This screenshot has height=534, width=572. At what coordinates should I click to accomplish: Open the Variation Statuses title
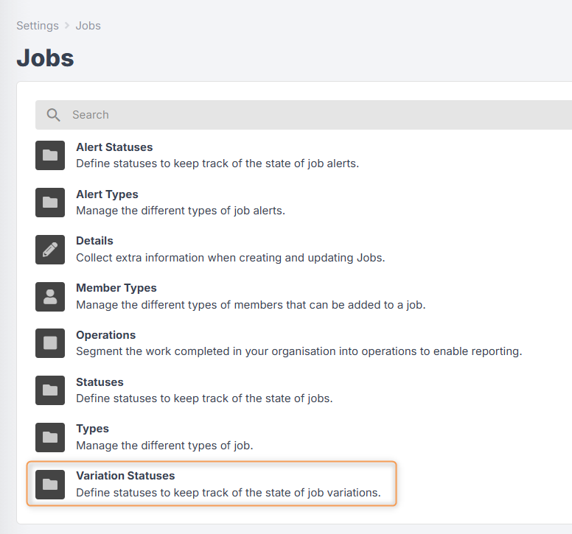[125, 476]
